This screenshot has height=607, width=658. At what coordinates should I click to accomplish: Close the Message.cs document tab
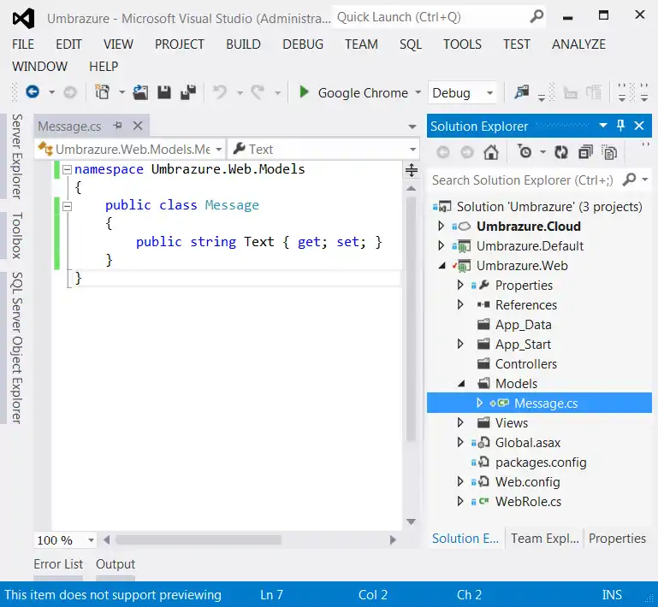click(x=138, y=126)
